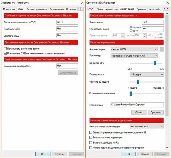Open video format settings ellipsis button

pos(162,49)
